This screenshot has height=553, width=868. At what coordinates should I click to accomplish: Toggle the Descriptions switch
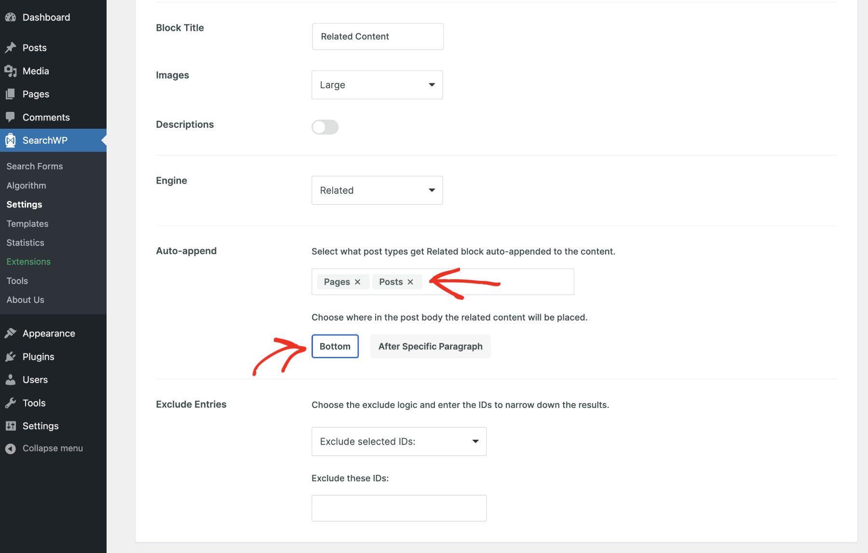click(325, 127)
